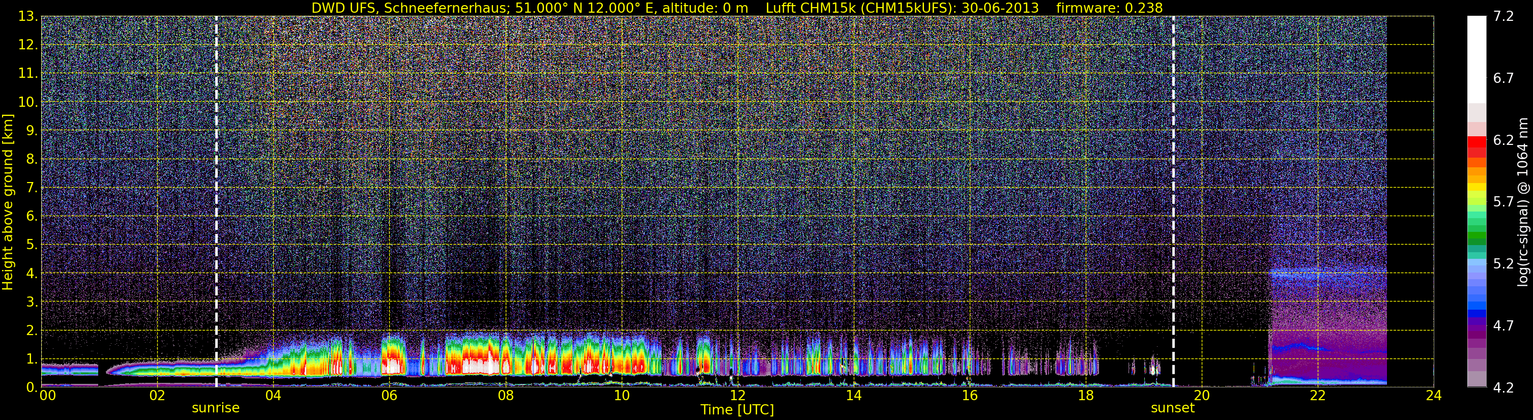Click the time axis tick '12'

coord(737,396)
